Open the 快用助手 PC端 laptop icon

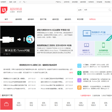[x=87, y=33]
